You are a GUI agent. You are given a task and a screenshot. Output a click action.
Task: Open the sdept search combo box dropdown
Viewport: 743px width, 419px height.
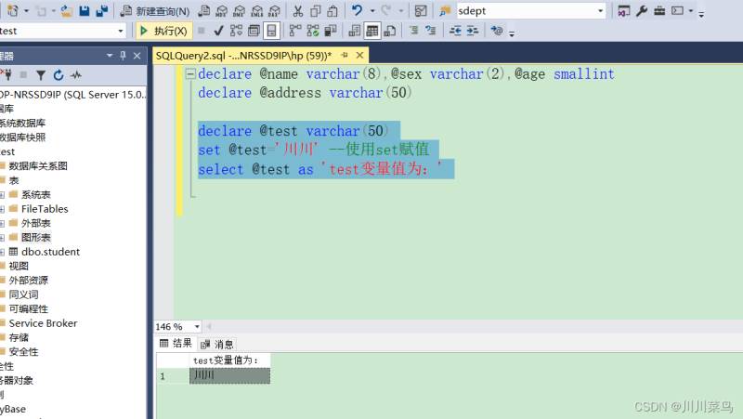(x=600, y=11)
